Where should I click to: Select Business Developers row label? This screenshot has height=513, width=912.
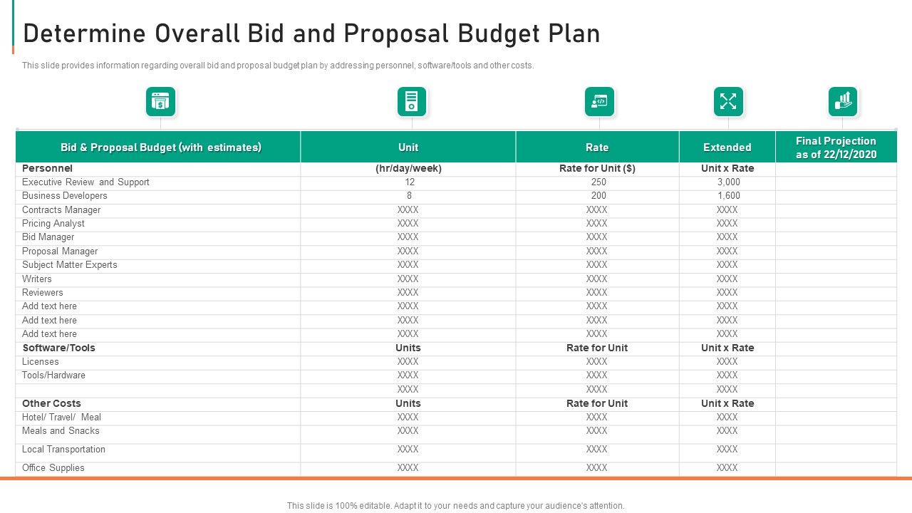point(65,196)
